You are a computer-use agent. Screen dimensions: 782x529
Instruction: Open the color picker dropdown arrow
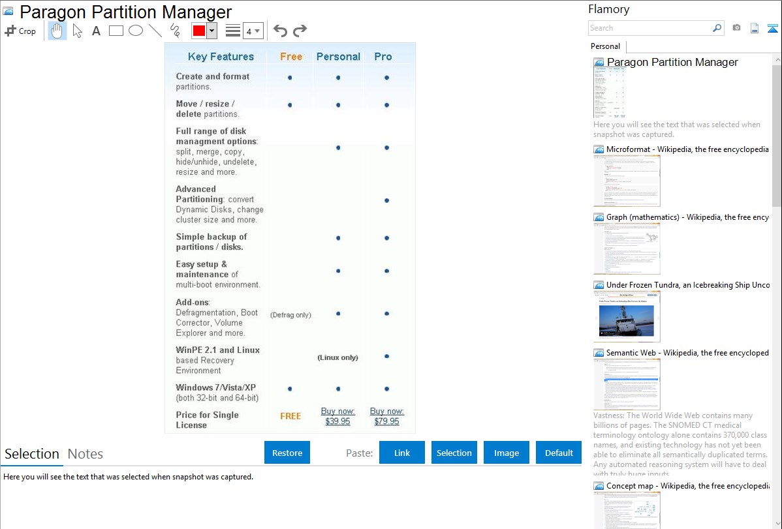click(212, 31)
